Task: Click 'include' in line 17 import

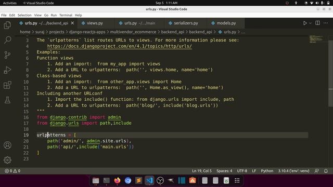Action: (122, 123)
